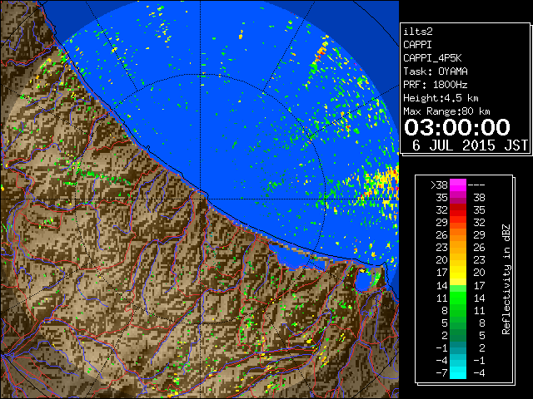Click the 'ilts2' site label

click(418, 32)
